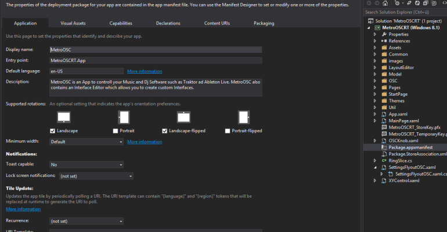Click the App.xaml file icon
The height and width of the screenshot is (232, 447).
point(384,114)
